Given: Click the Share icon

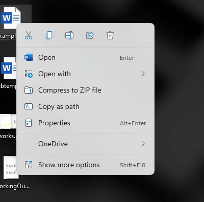Looking at the screenshot, I should [90, 35].
